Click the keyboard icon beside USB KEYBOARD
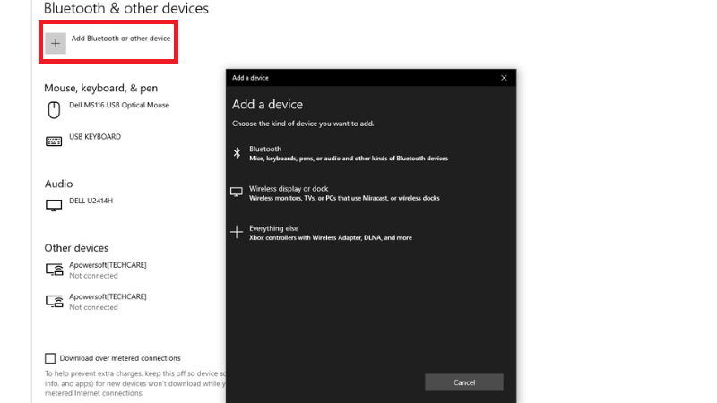 52,141
